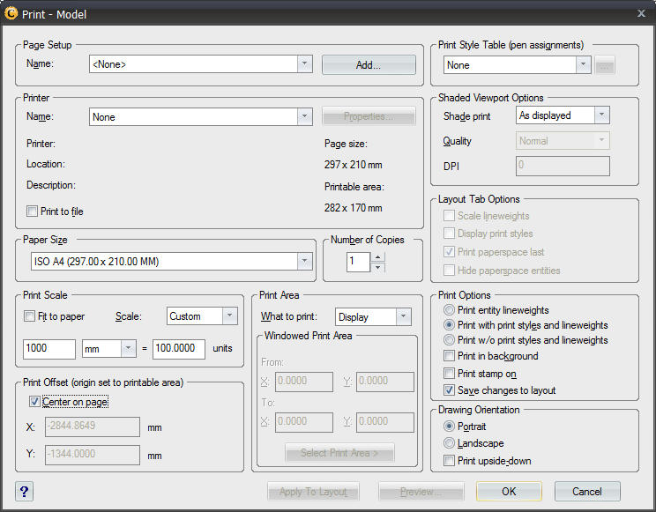Image resolution: width=656 pixels, height=512 pixels.
Task: Close the Print dialog with X
Action: click(x=641, y=13)
